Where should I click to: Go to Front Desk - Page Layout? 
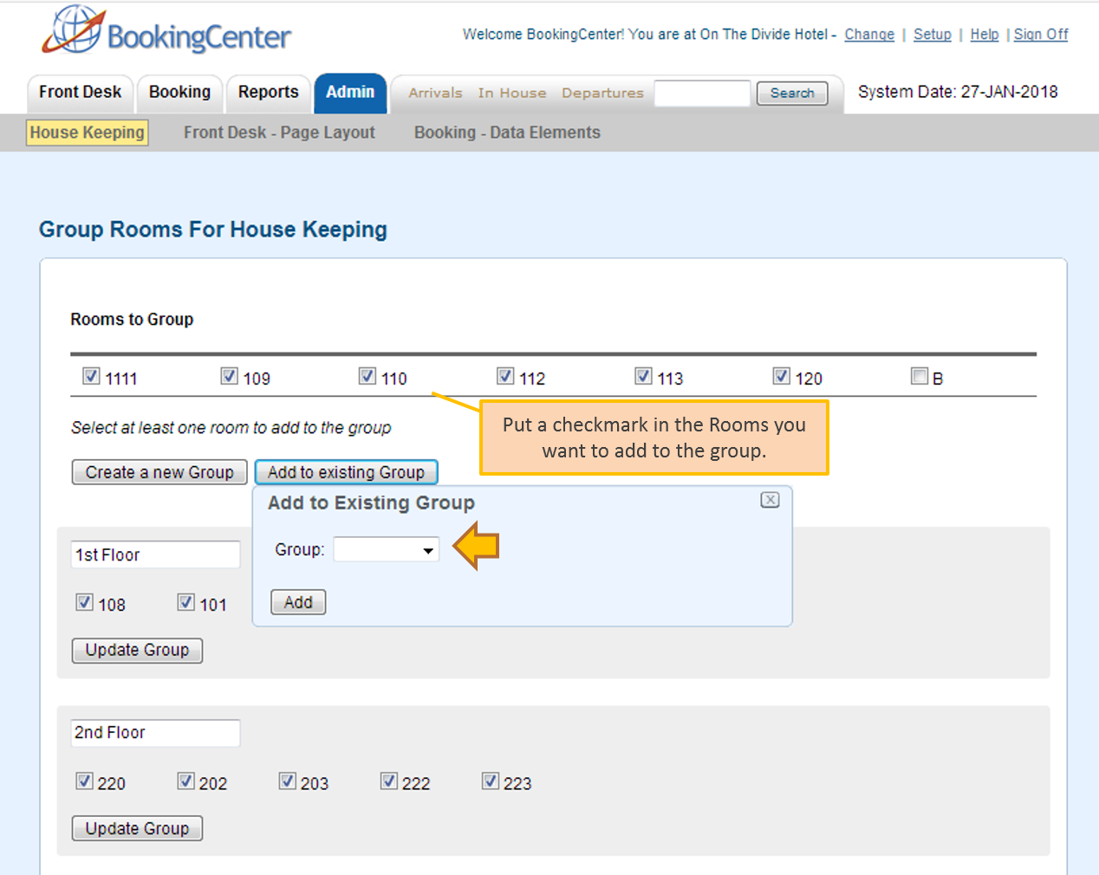(x=279, y=133)
